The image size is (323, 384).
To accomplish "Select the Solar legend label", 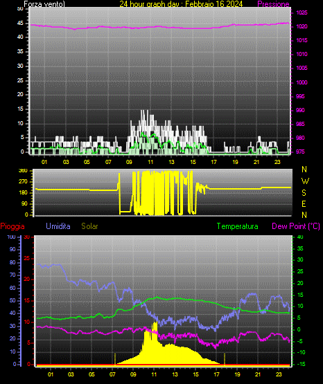I will pyautogui.click(x=89, y=226).
